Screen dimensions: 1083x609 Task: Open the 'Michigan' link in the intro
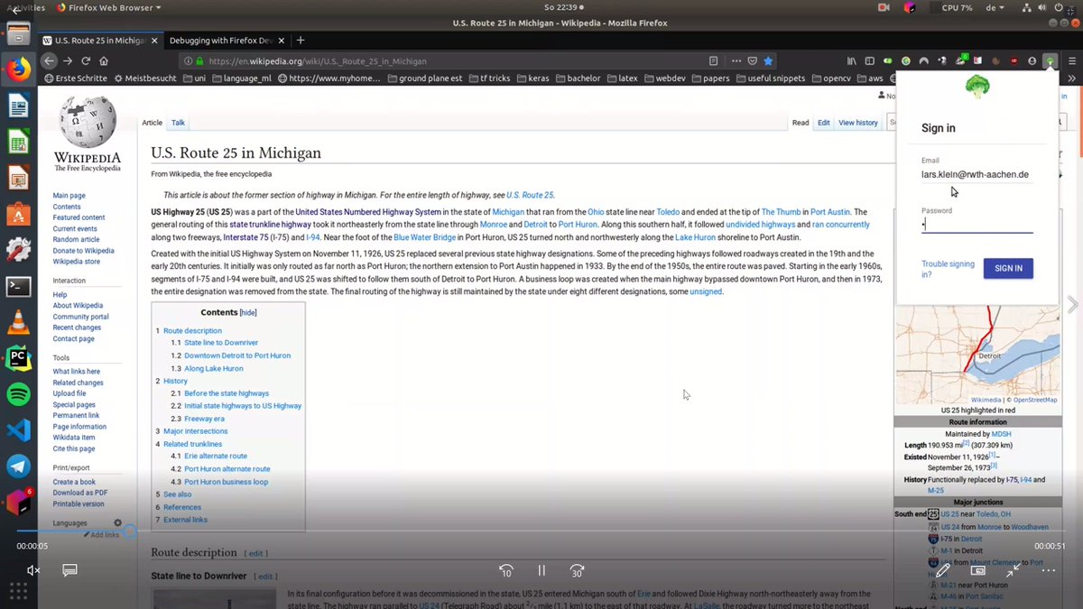coord(508,212)
